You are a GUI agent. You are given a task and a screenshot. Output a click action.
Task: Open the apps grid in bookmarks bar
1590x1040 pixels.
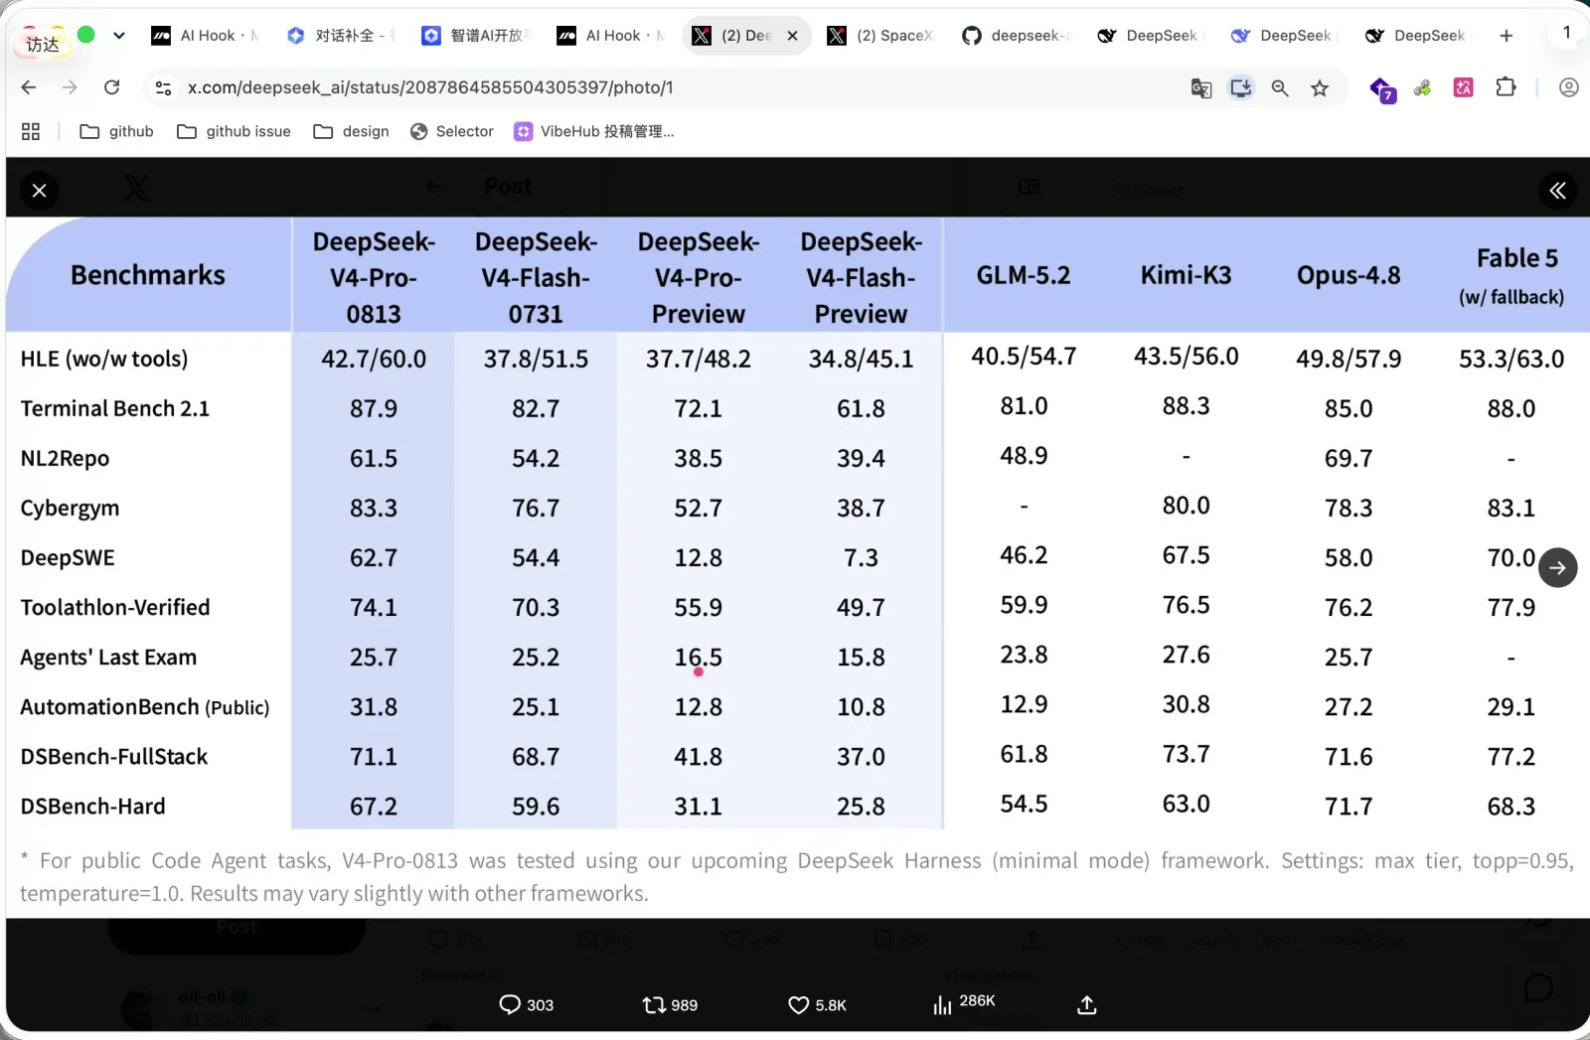[31, 131]
